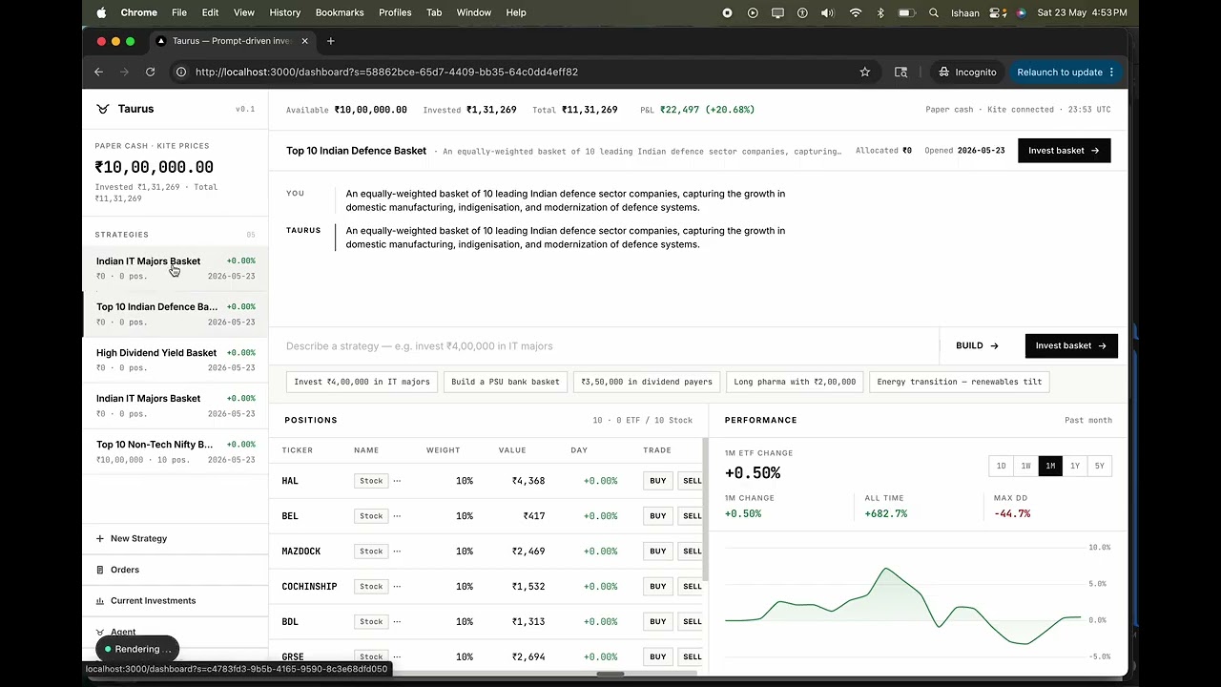1221x687 pixels.
Task: Open the Bookmarks menu
Action: [340, 12]
